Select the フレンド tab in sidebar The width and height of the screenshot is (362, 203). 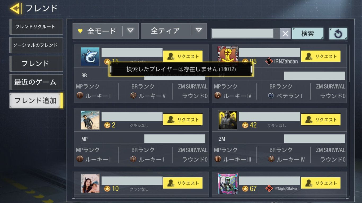(x=36, y=64)
